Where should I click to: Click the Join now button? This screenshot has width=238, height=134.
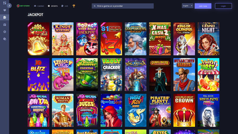(x=203, y=6)
